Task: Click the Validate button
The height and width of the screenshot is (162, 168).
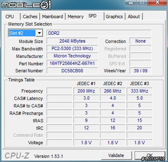Action: [x=116, y=155]
